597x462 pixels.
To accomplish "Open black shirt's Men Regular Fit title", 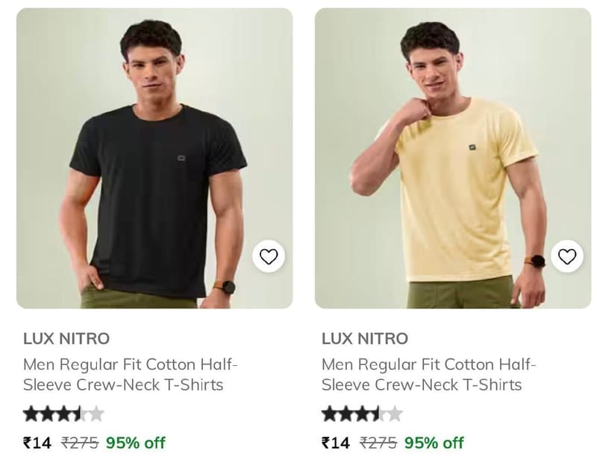I will (130, 375).
